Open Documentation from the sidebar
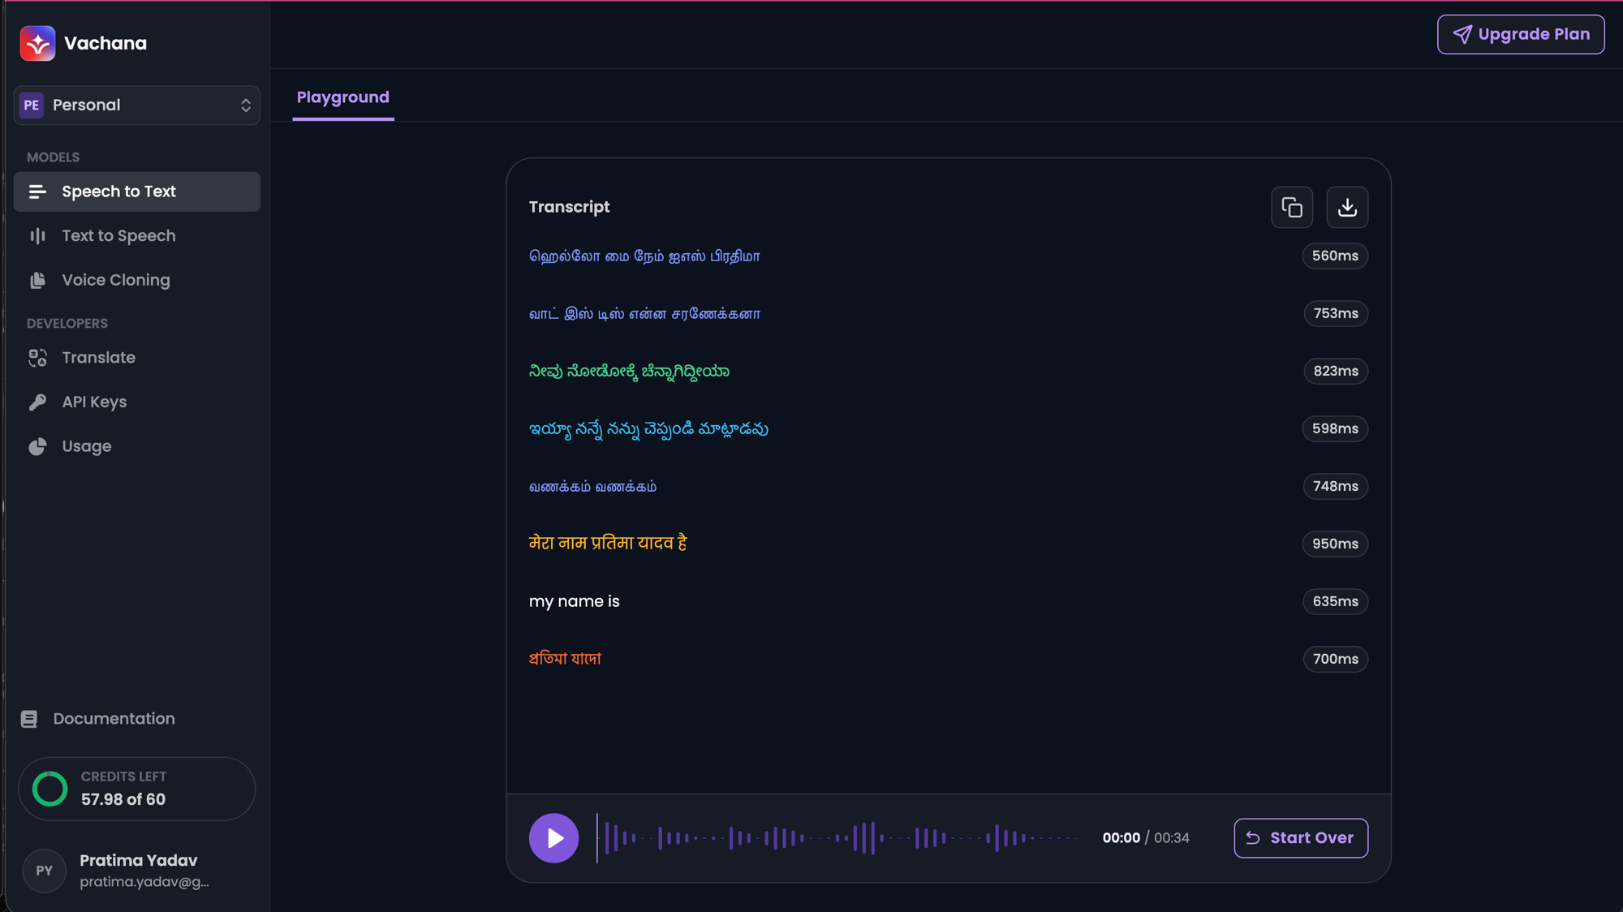Screen dimensions: 1623x912 click(114, 719)
